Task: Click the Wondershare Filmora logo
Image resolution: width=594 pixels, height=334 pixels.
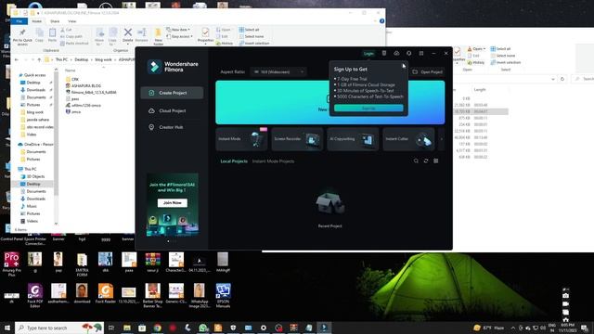Action: coord(173,67)
